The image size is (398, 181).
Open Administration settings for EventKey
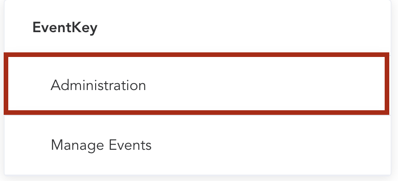197,84
